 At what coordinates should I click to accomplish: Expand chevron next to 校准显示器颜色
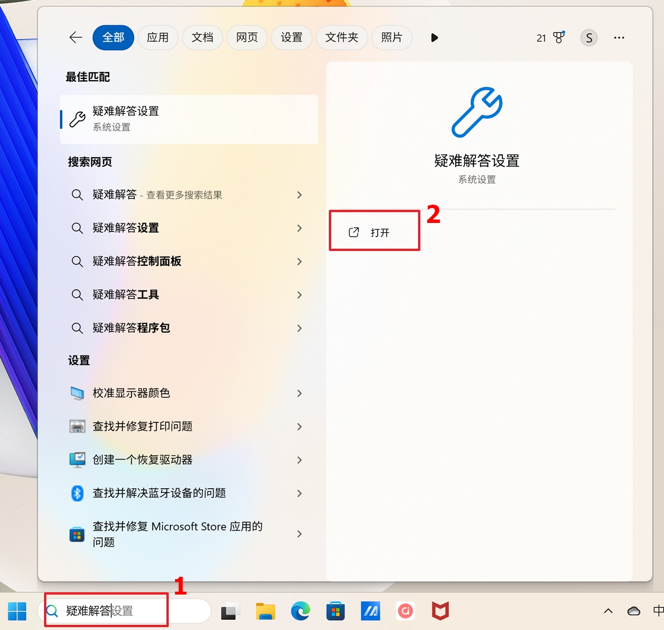(299, 393)
